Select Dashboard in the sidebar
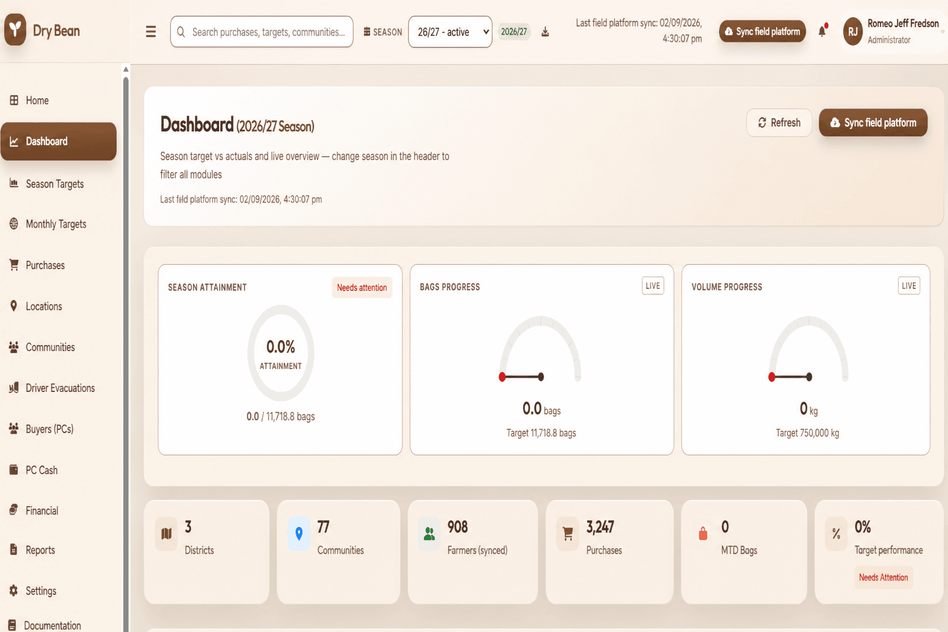This screenshot has height=632, width=948. point(59,141)
